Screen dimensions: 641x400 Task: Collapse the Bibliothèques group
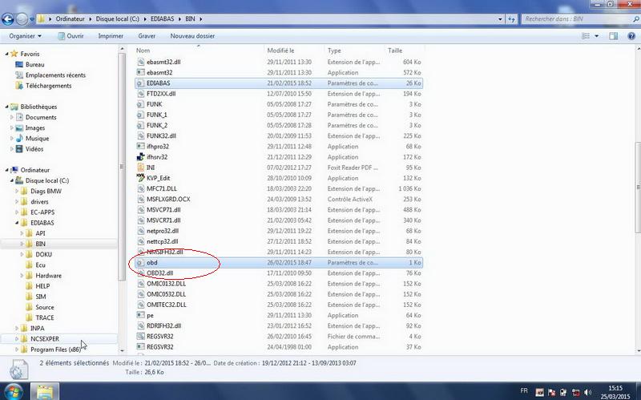pyautogui.click(x=6, y=107)
